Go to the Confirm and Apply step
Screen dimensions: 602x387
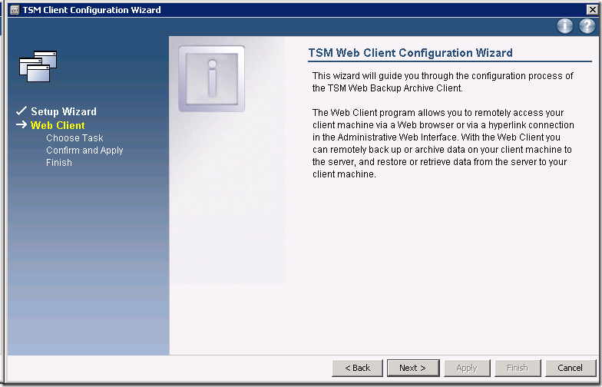84,150
